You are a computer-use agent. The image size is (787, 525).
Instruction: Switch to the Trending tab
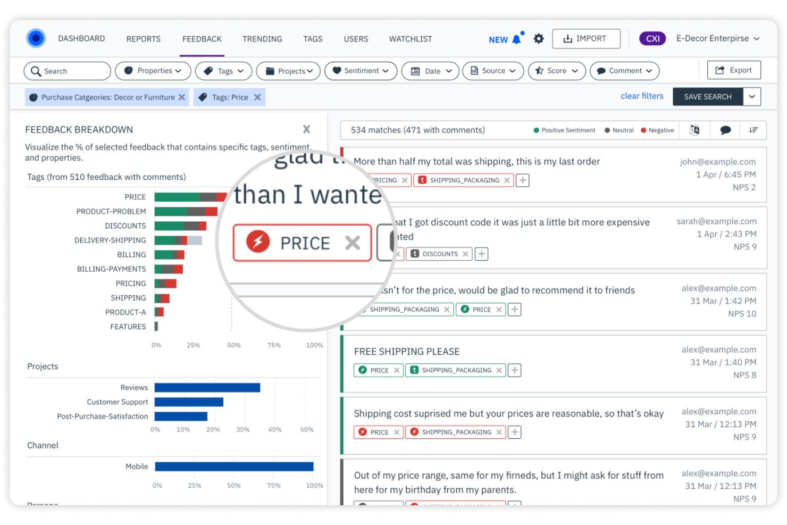262,38
